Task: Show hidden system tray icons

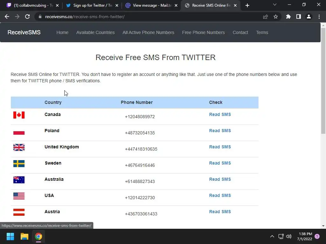Action: tap(272, 236)
